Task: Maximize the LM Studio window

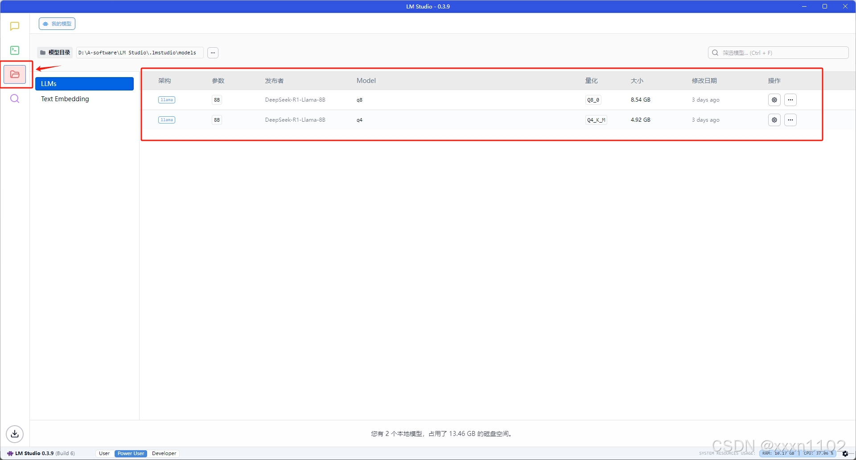Action: click(x=825, y=6)
